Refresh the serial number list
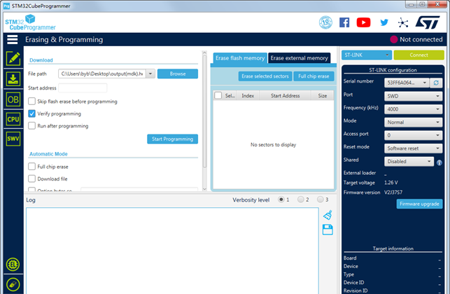Screen dimensions: 450x294 (436, 83)
